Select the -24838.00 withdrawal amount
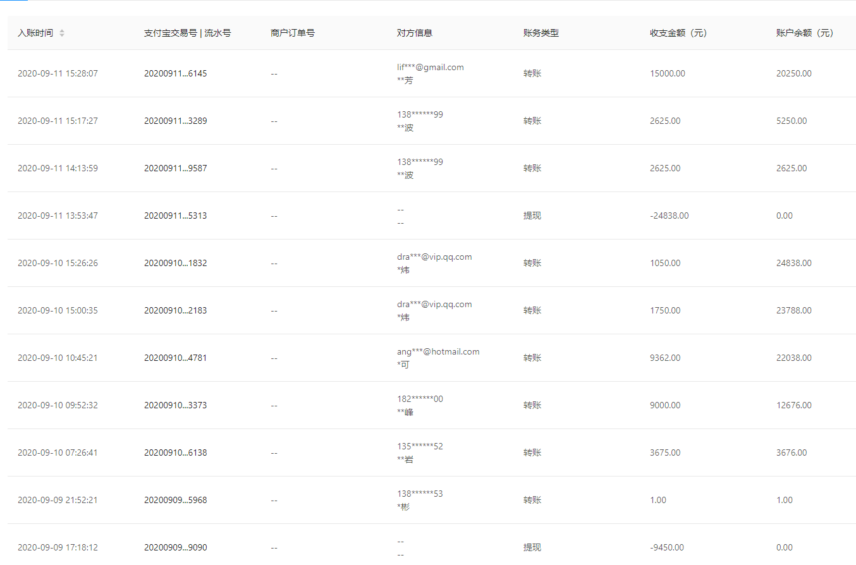856x565 pixels. coord(669,216)
